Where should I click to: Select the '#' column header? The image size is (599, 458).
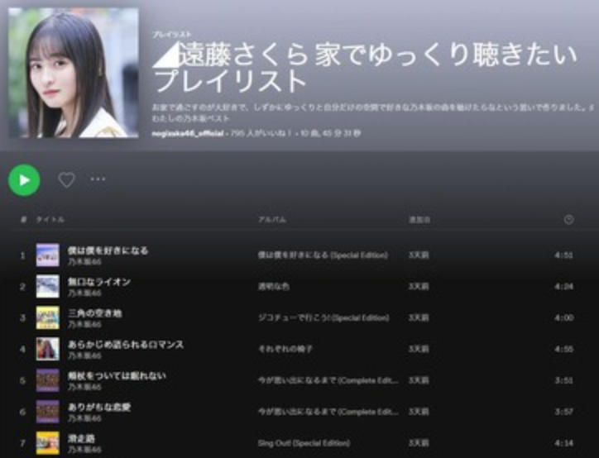point(23,219)
